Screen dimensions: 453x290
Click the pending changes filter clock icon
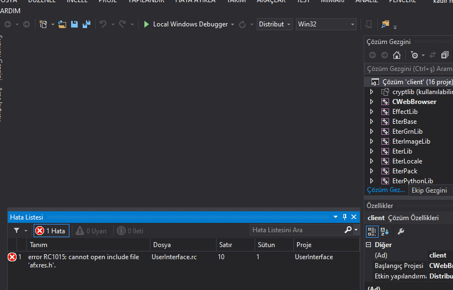[414, 55]
